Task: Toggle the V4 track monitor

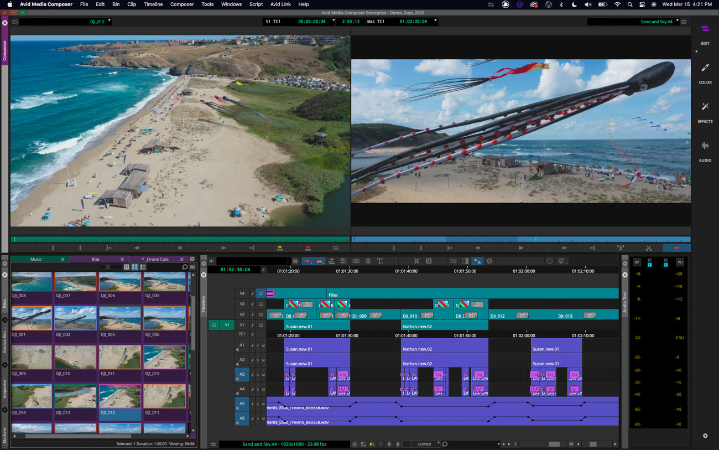Action: point(261,294)
